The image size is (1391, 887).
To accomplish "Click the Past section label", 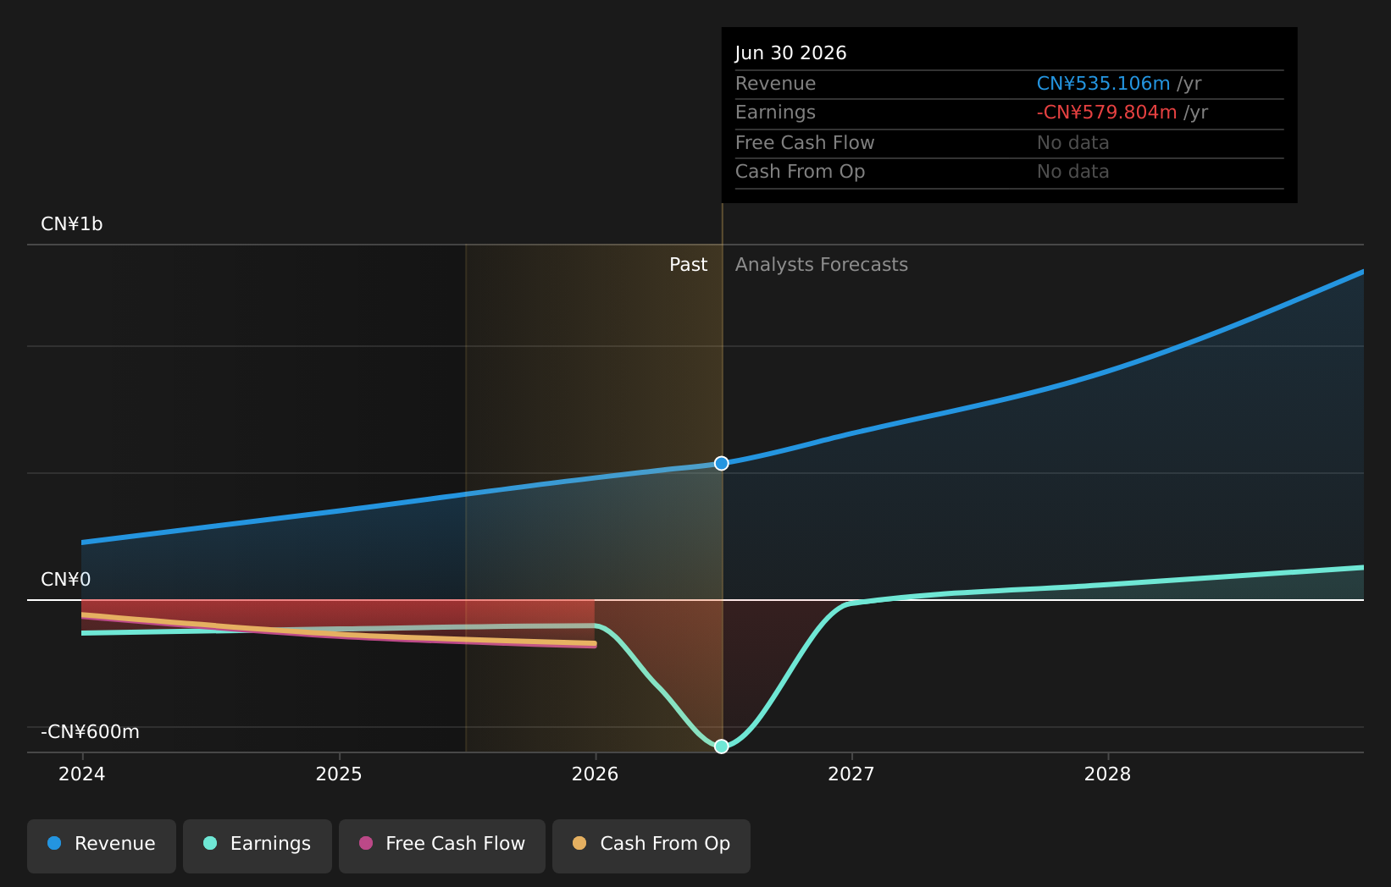I will (689, 265).
